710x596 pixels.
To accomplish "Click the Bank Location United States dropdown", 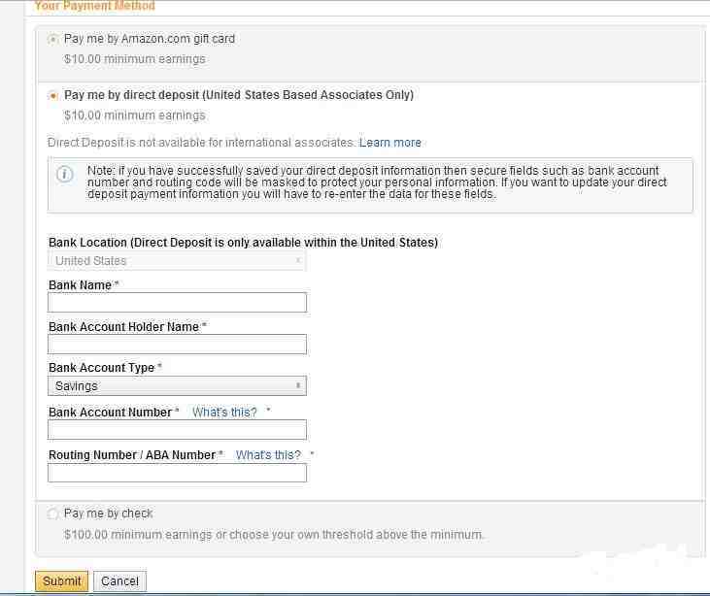I will [x=177, y=261].
